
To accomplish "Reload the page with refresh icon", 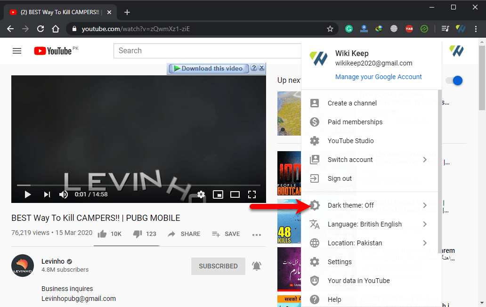I will coord(40,29).
